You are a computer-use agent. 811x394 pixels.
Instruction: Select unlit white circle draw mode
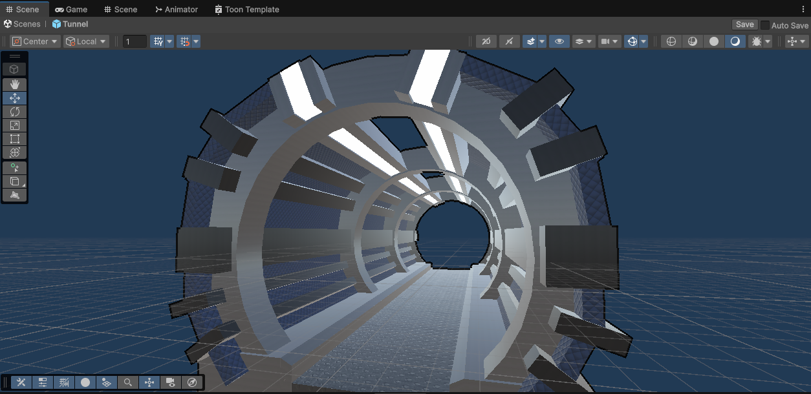[714, 41]
